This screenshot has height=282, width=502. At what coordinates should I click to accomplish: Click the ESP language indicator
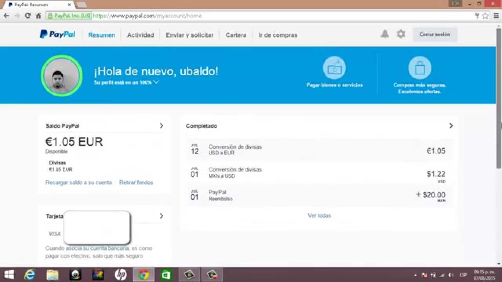coord(463,275)
